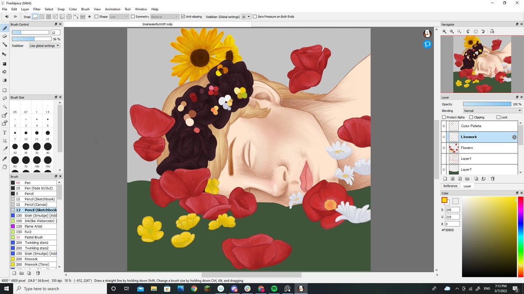
Task: Uncheck the Anti-aliasing checkbox
Action: 183,17
